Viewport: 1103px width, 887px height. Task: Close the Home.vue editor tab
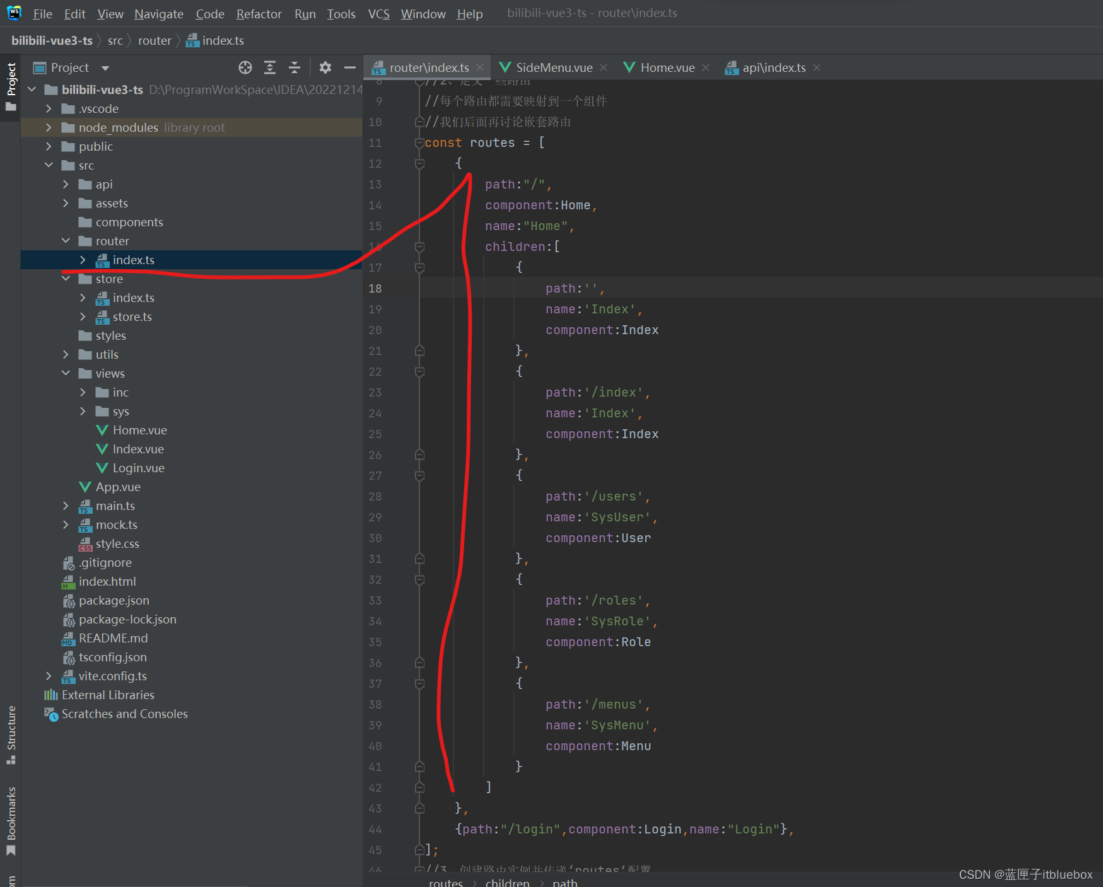point(706,67)
